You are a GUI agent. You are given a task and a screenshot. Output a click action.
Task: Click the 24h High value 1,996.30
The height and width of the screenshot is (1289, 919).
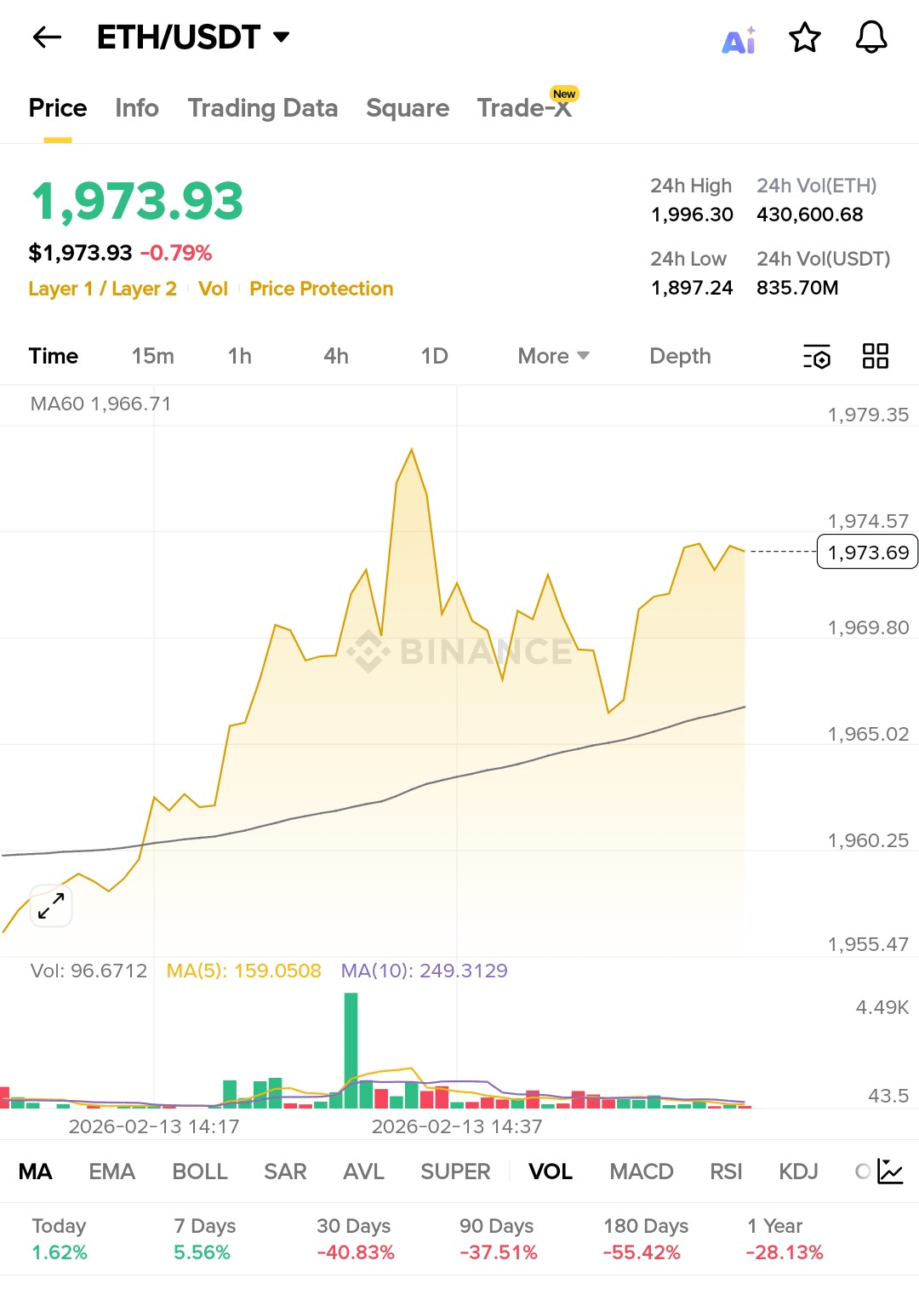[692, 215]
